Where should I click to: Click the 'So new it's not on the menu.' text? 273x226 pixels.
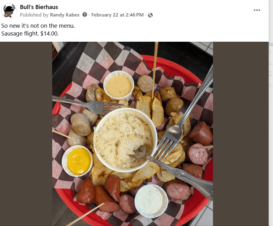click(38, 26)
